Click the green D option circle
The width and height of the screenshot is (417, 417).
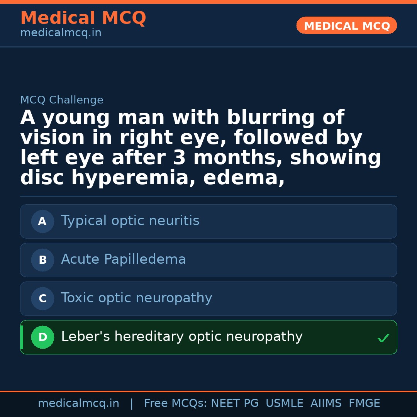pos(42,337)
